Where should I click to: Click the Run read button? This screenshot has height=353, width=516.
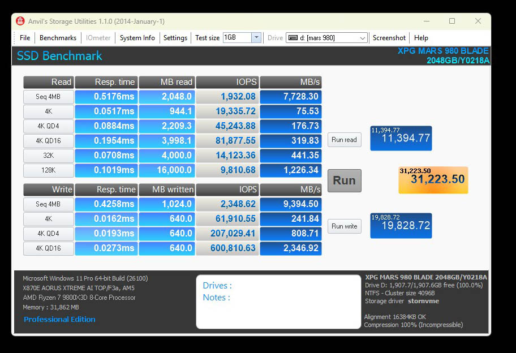pos(344,140)
